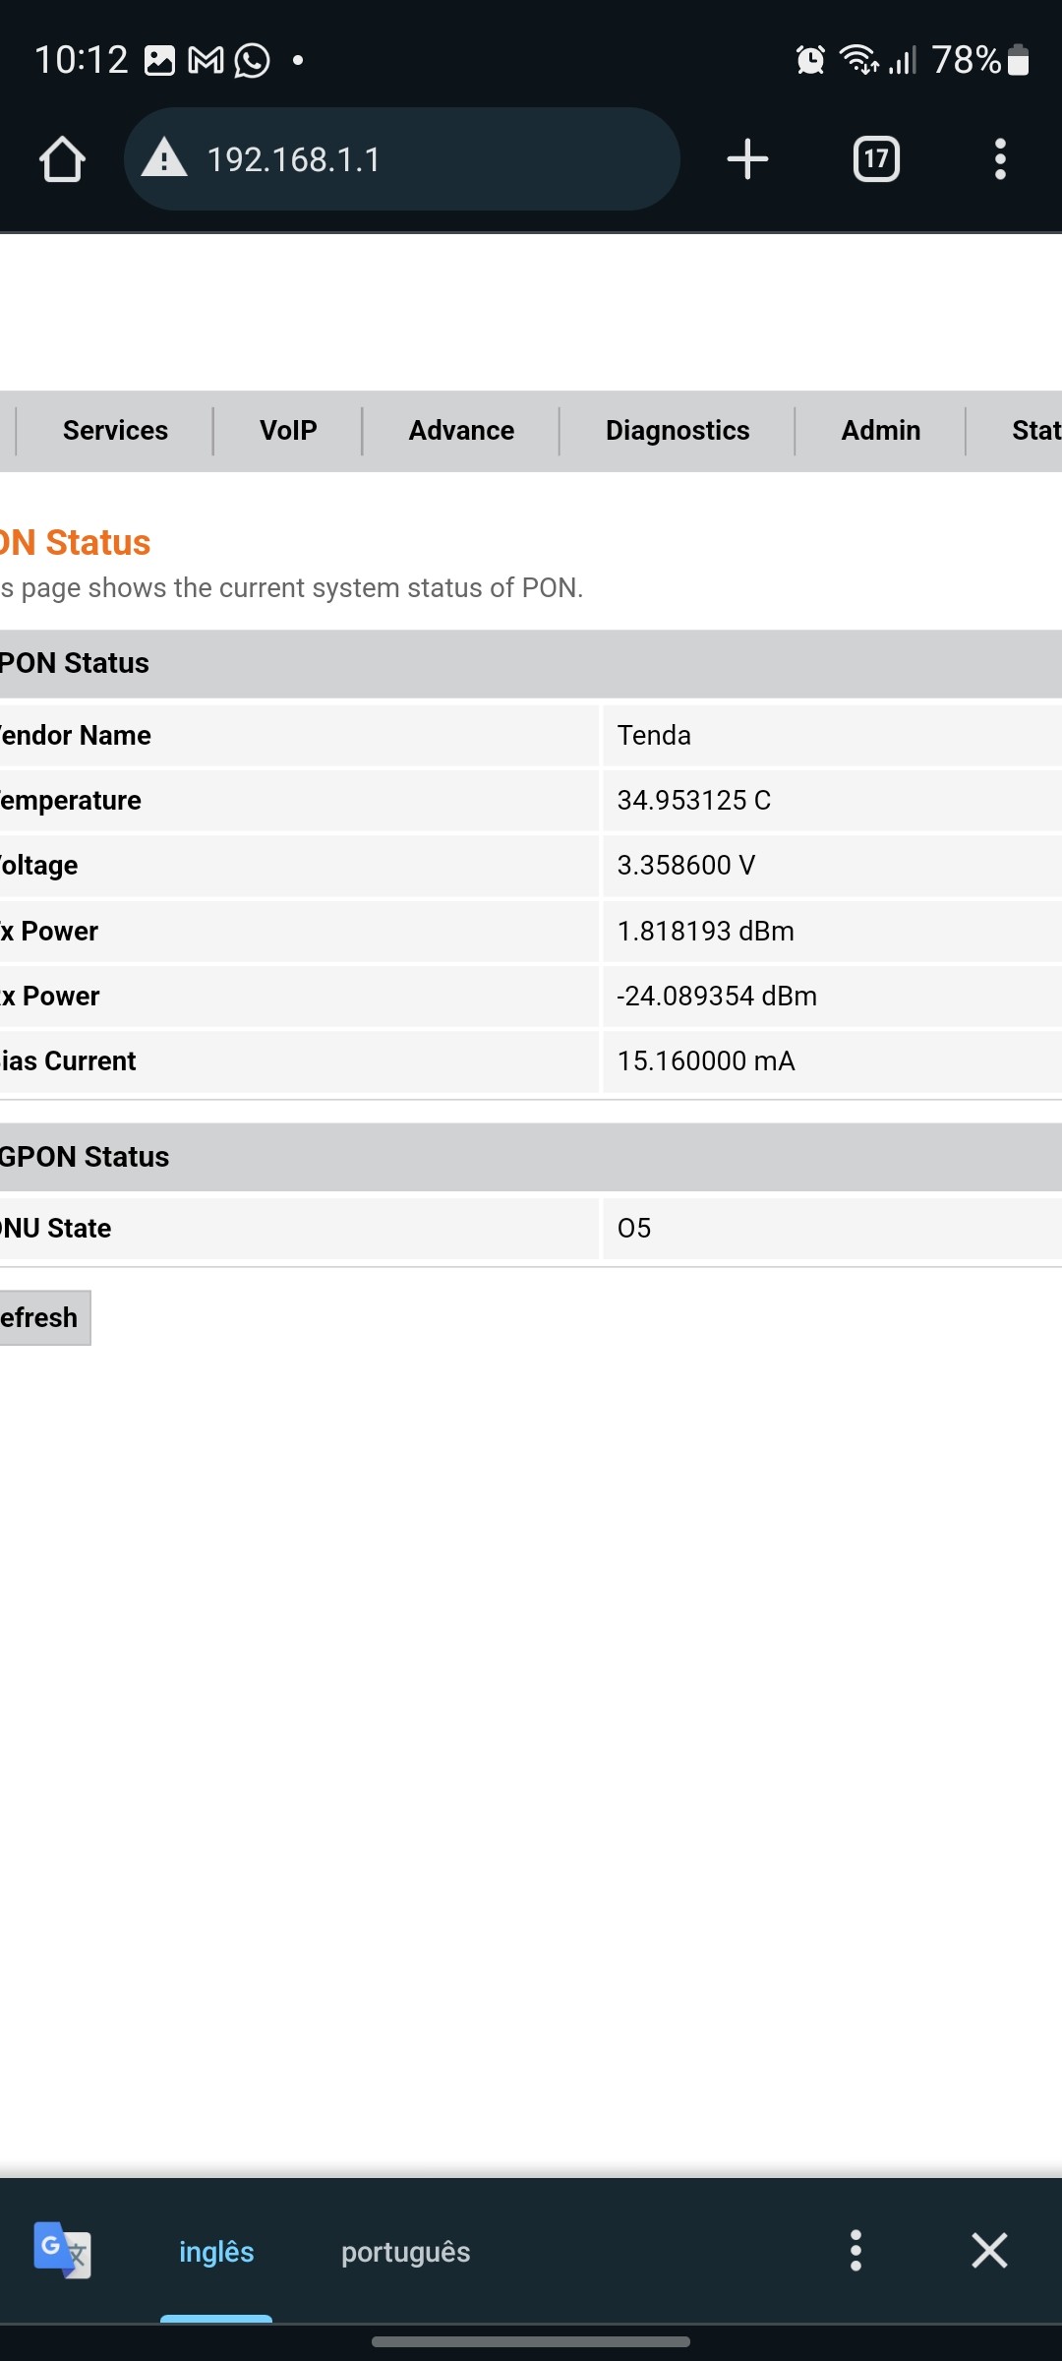Tap the browser home icon
The image size is (1062, 2361).
coord(62,159)
